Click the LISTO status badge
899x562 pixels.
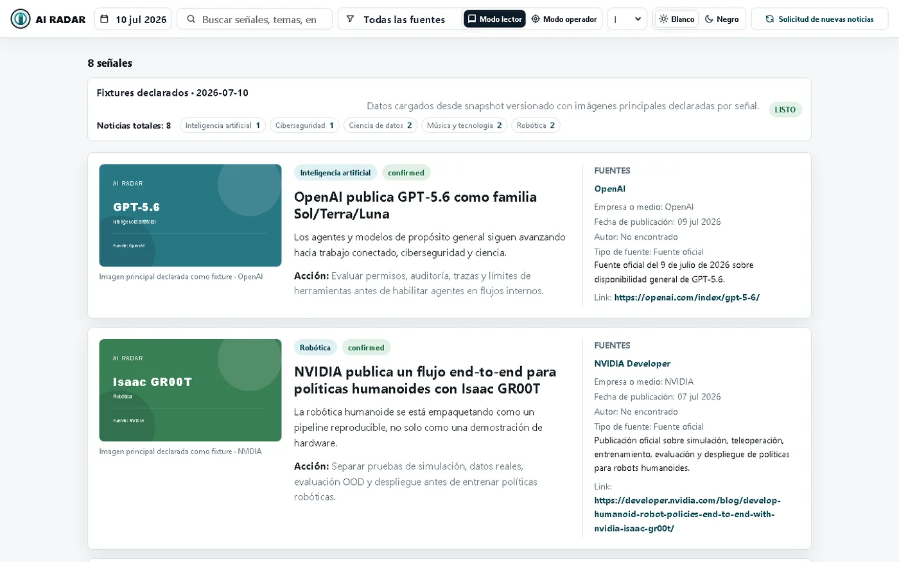pos(785,110)
